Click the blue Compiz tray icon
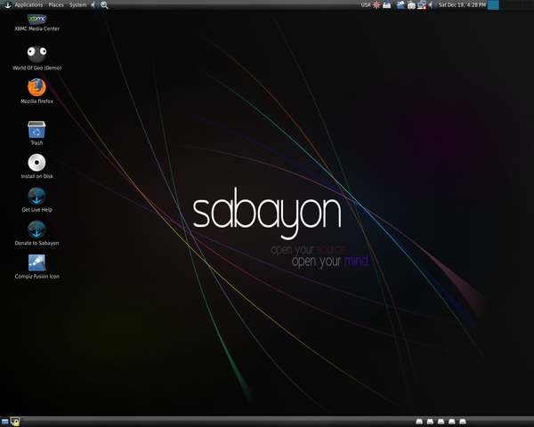The width and height of the screenshot is (534, 427). click(400, 5)
